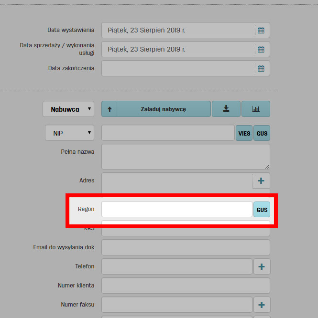Add another Numer faksu with plus icon

[x=261, y=305]
